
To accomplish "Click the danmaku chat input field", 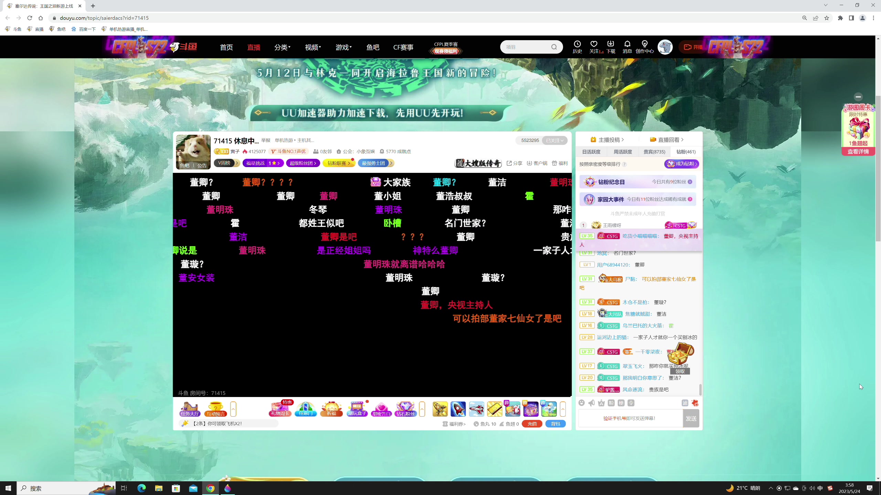I will pyautogui.click(x=630, y=418).
